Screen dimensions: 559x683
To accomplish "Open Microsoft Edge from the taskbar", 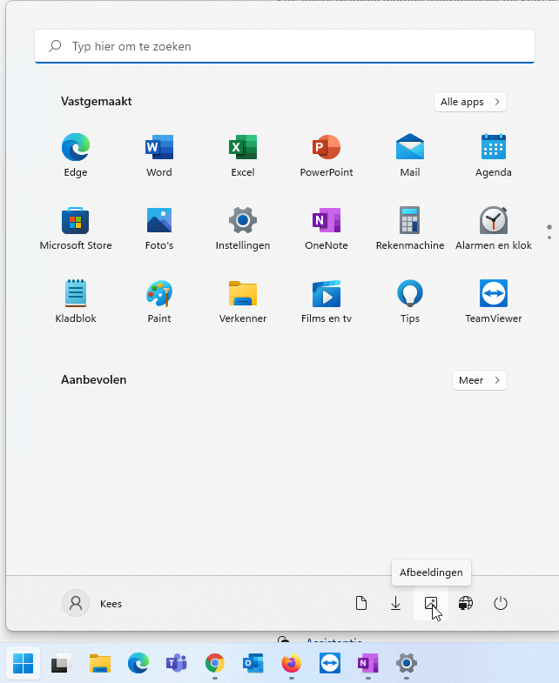I will (138, 663).
